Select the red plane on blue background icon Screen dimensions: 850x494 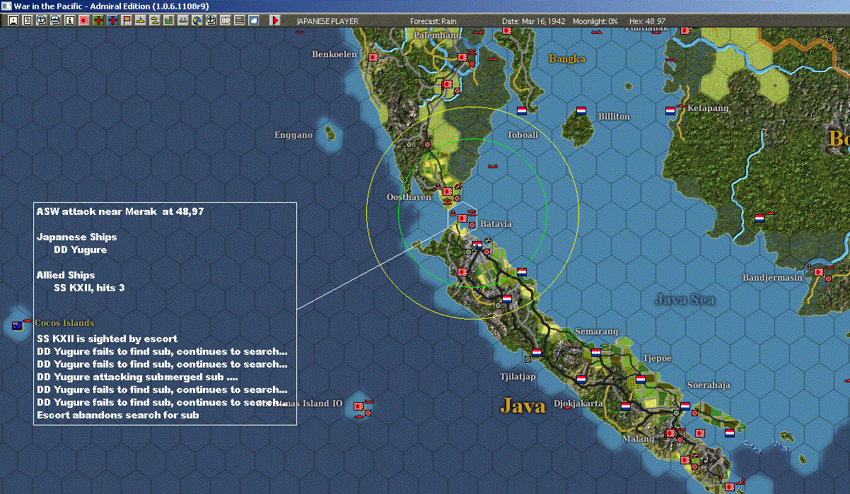click(x=112, y=20)
